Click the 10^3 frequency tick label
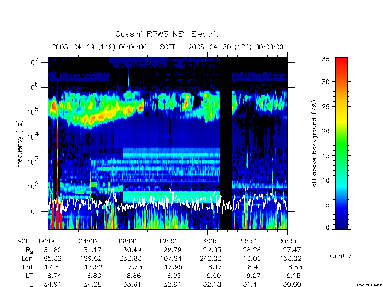 [34, 162]
